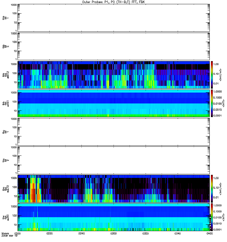This screenshot has height=242, width=227.
Task: Click the '<|nT|>' unit label beside thb scm1 color bar
Action: click(223, 103)
